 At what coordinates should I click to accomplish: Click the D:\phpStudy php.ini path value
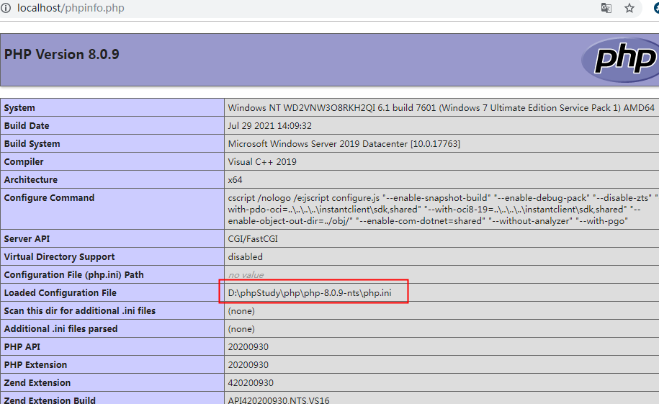pyautogui.click(x=310, y=292)
